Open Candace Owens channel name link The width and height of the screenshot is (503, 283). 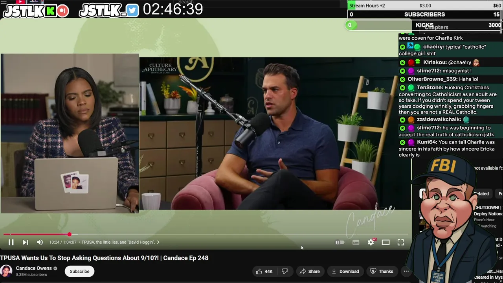[x=34, y=268]
